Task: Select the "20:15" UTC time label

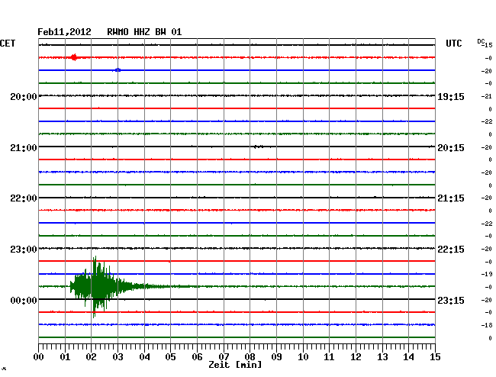Action: [451, 148]
